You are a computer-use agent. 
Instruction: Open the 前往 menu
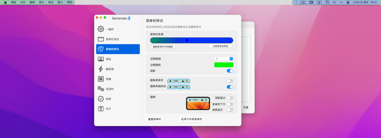(51, 2)
